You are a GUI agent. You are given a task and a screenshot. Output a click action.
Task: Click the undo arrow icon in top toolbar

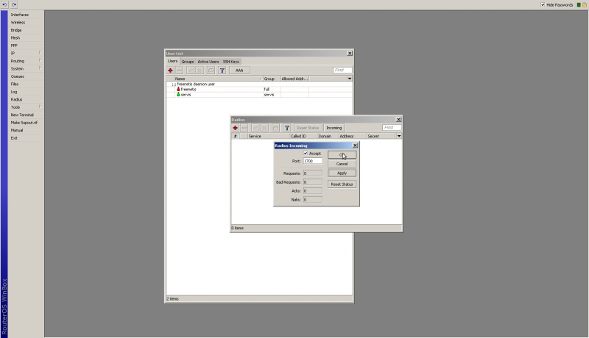(4, 4)
